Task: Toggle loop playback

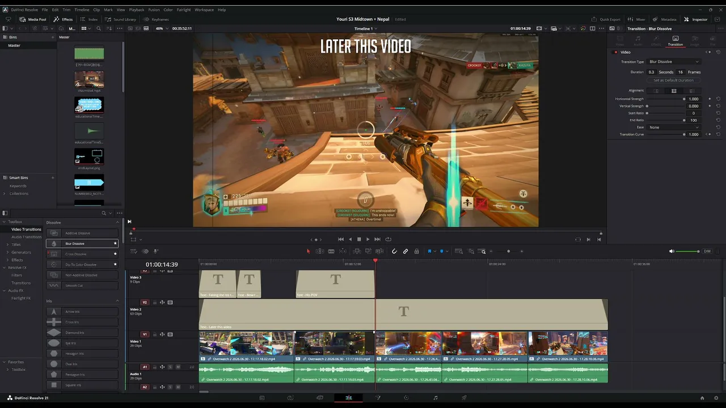Action: [388, 239]
